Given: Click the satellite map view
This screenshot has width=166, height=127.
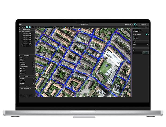Looking at the screenshot, I should coord(83,62).
